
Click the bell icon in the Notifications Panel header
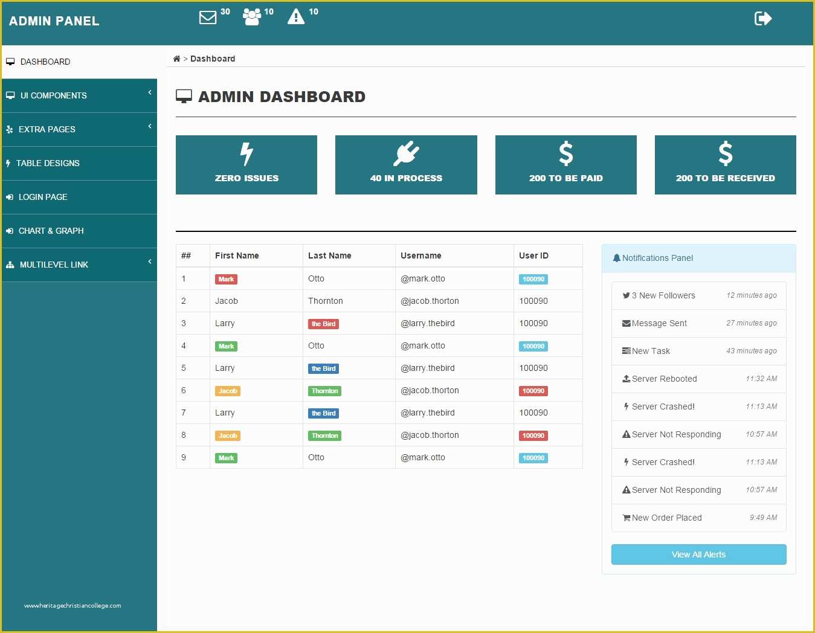(x=617, y=258)
